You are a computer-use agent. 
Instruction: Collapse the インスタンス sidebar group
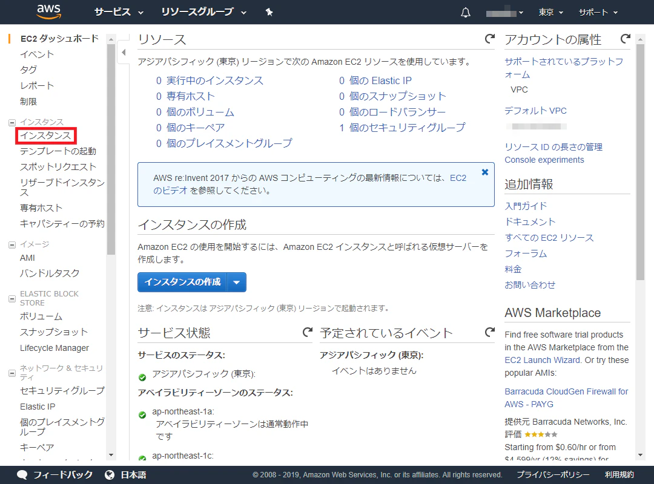point(12,123)
